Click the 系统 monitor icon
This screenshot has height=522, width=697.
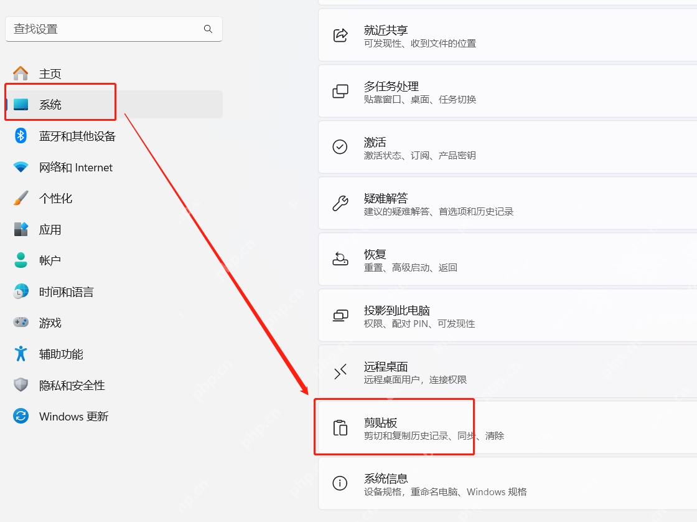click(21, 105)
